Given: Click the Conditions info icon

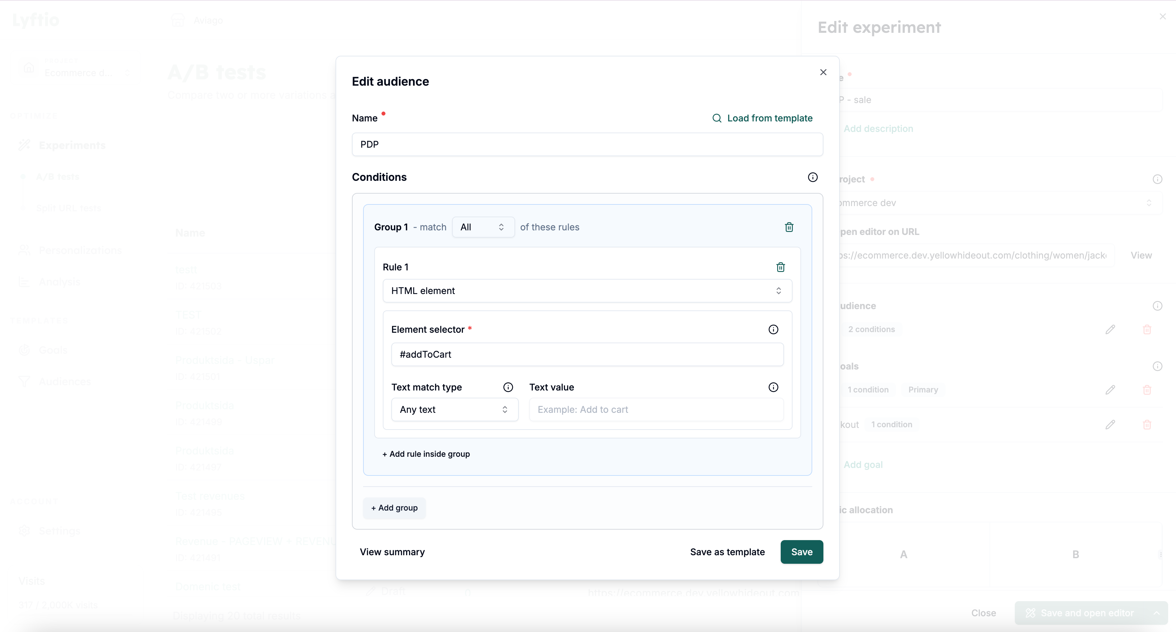Looking at the screenshot, I should 813,177.
